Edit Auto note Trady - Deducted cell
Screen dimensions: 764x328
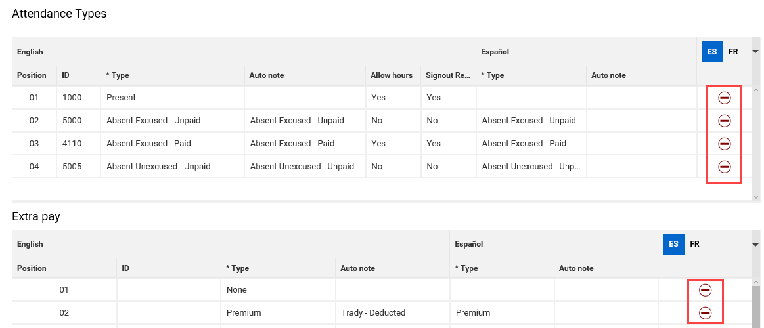pos(392,313)
